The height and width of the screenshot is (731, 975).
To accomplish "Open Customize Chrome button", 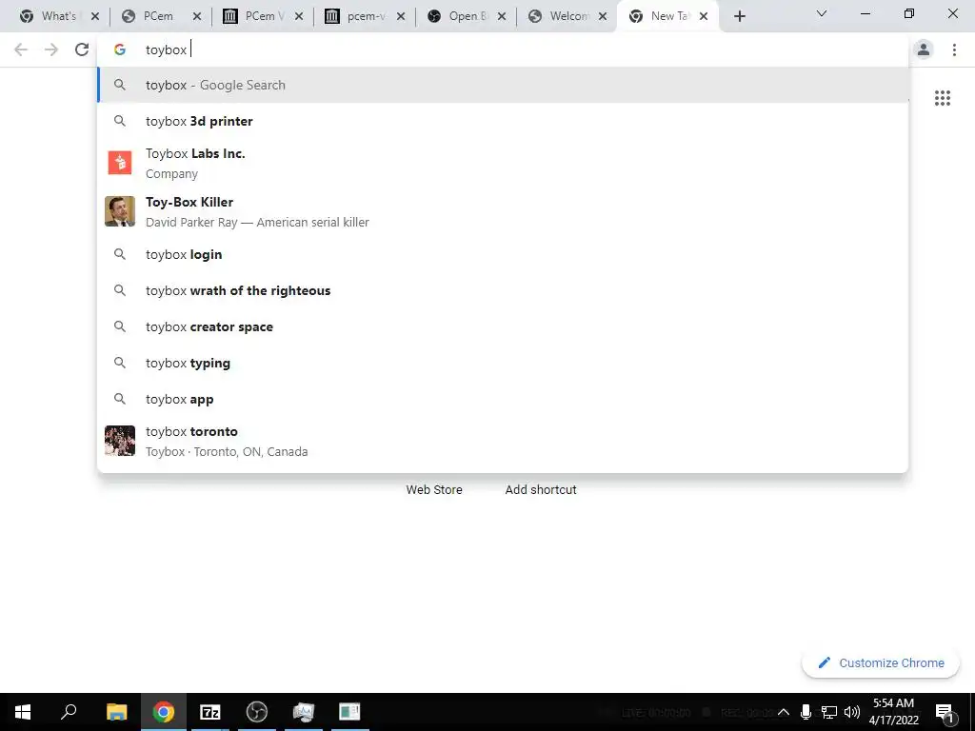I will pos(881,662).
